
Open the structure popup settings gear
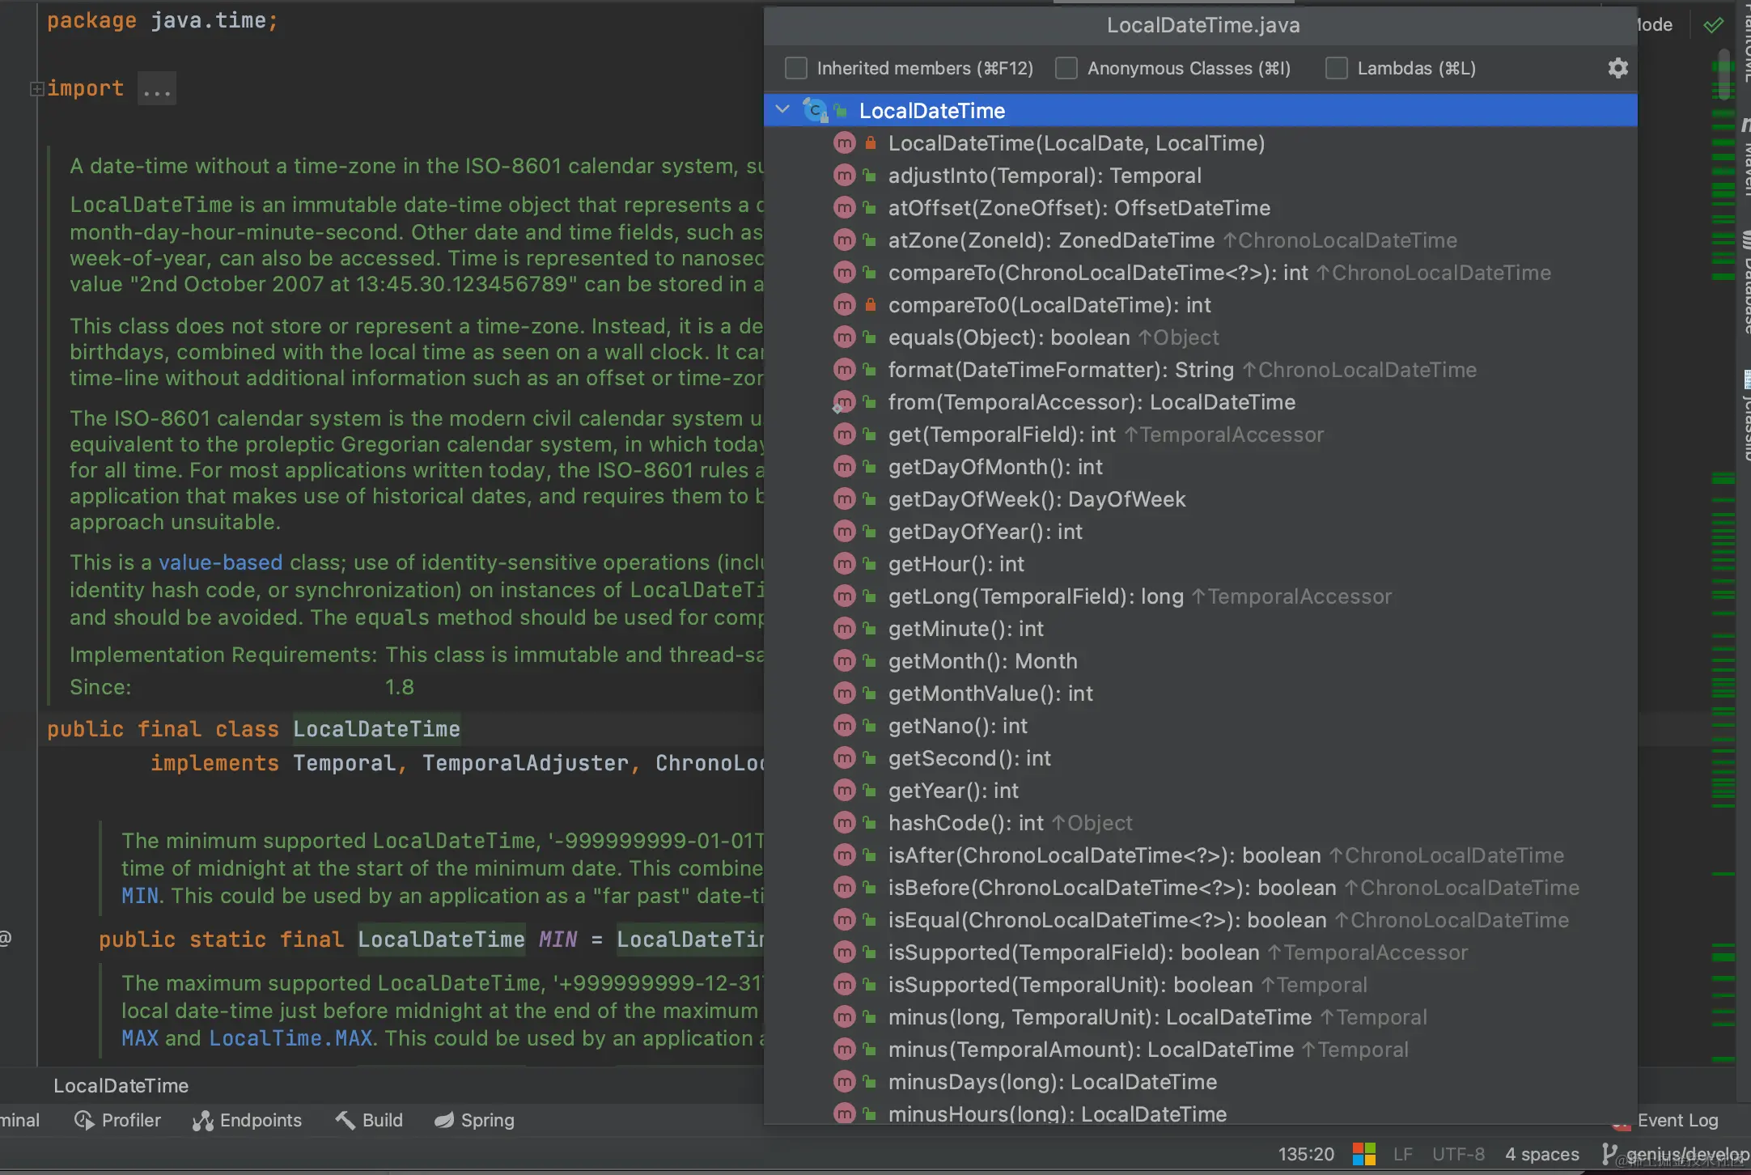pyautogui.click(x=1618, y=68)
